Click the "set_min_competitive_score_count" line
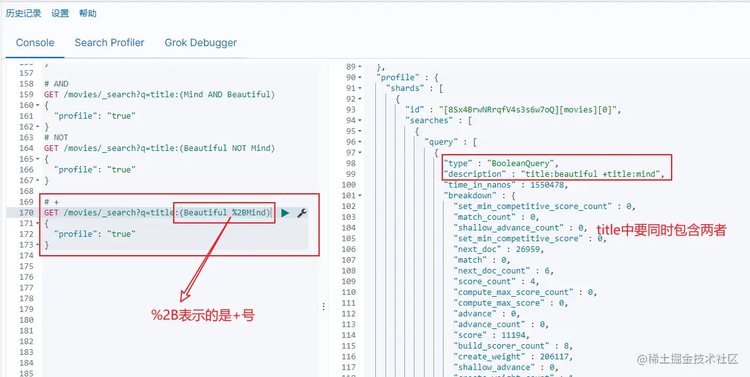Image resolution: width=750 pixels, height=377 pixels. pyautogui.click(x=545, y=206)
